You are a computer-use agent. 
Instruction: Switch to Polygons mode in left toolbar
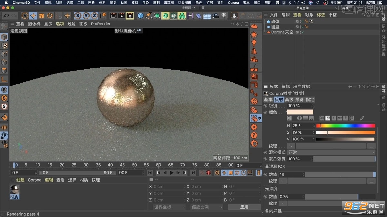coord(4,70)
